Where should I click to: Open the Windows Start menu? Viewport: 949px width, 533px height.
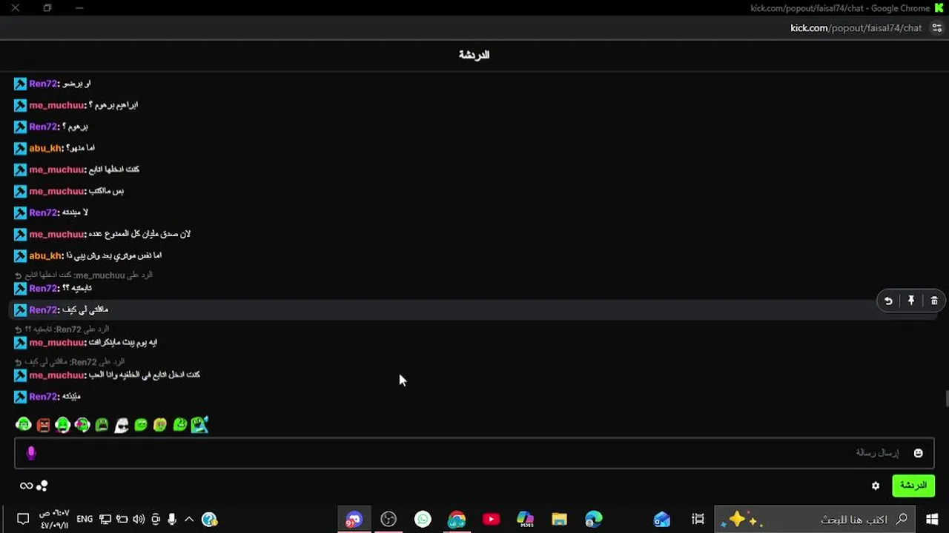point(932,519)
